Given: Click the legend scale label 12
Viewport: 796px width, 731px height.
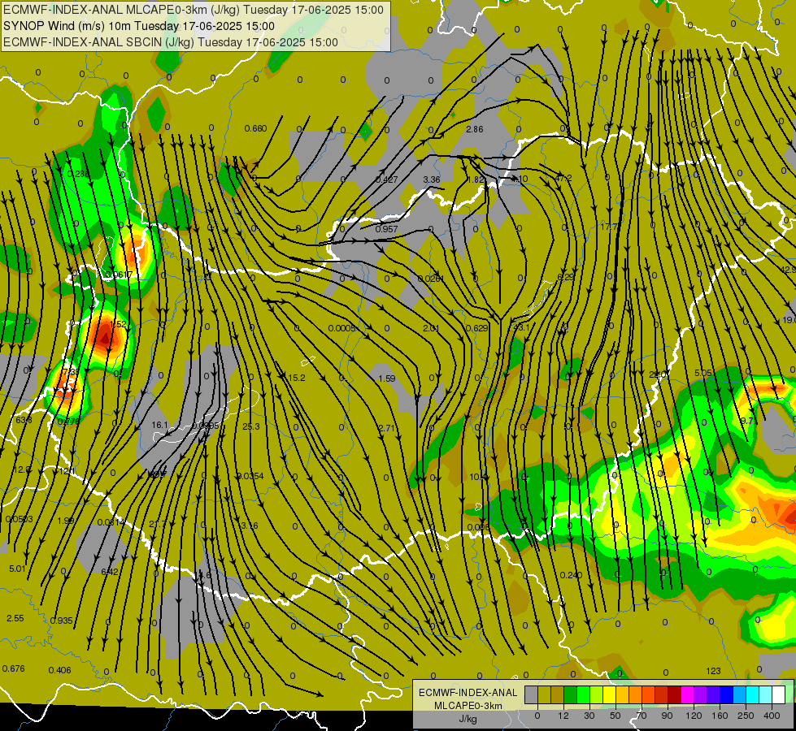Looking at the screenshot, I should click(563, 716).
